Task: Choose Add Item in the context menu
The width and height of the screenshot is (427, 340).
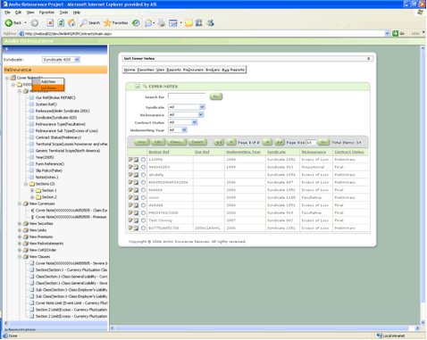Action: [x=48, y=81]
